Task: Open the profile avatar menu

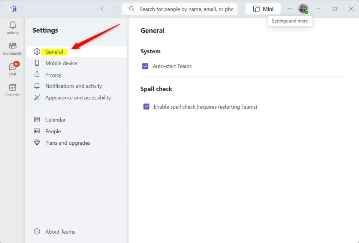Action: click(303, 9)
